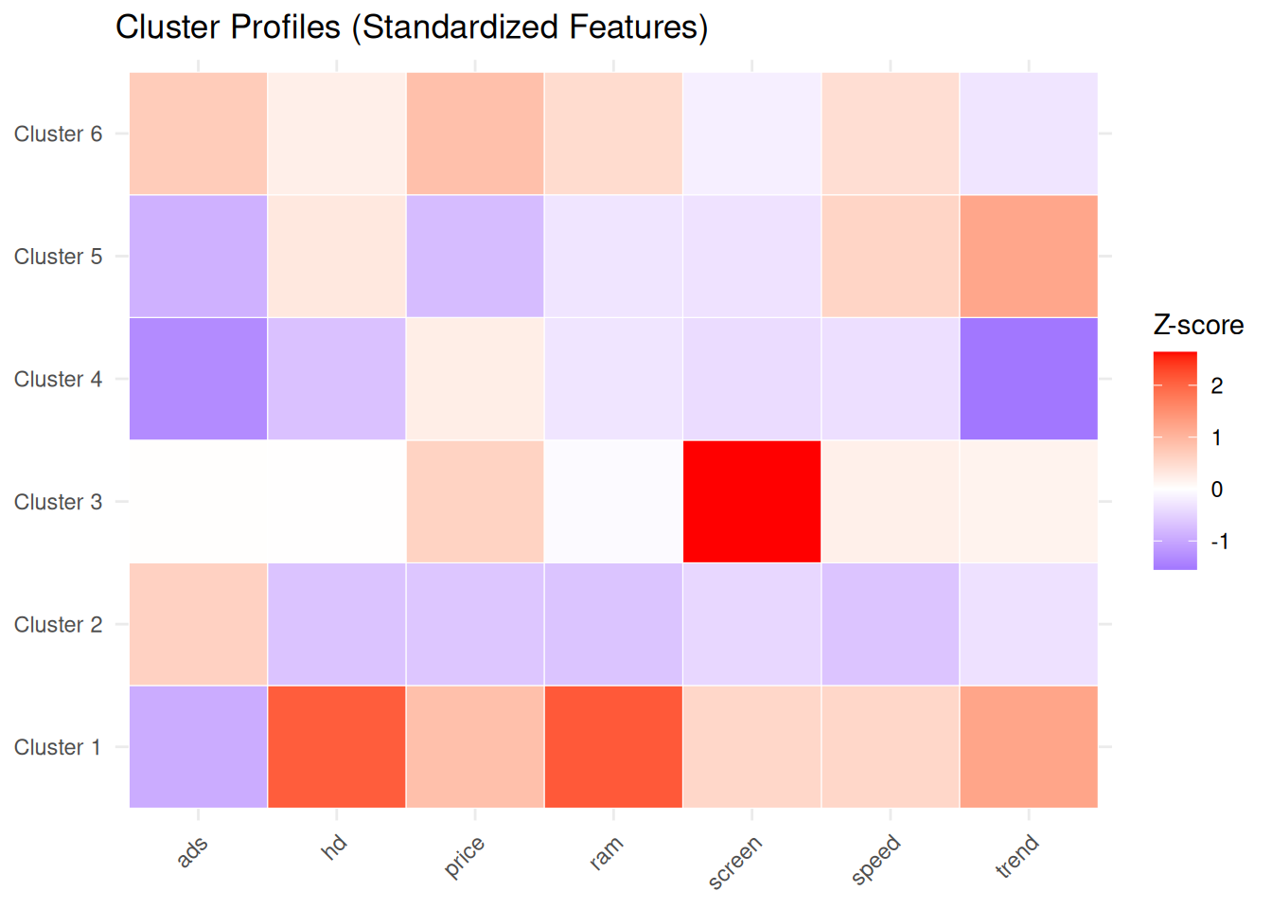This screenshot has width=1272, height=909.
Task: Select the Cluster 1 hd cell
Action: [x=337, y=747]
